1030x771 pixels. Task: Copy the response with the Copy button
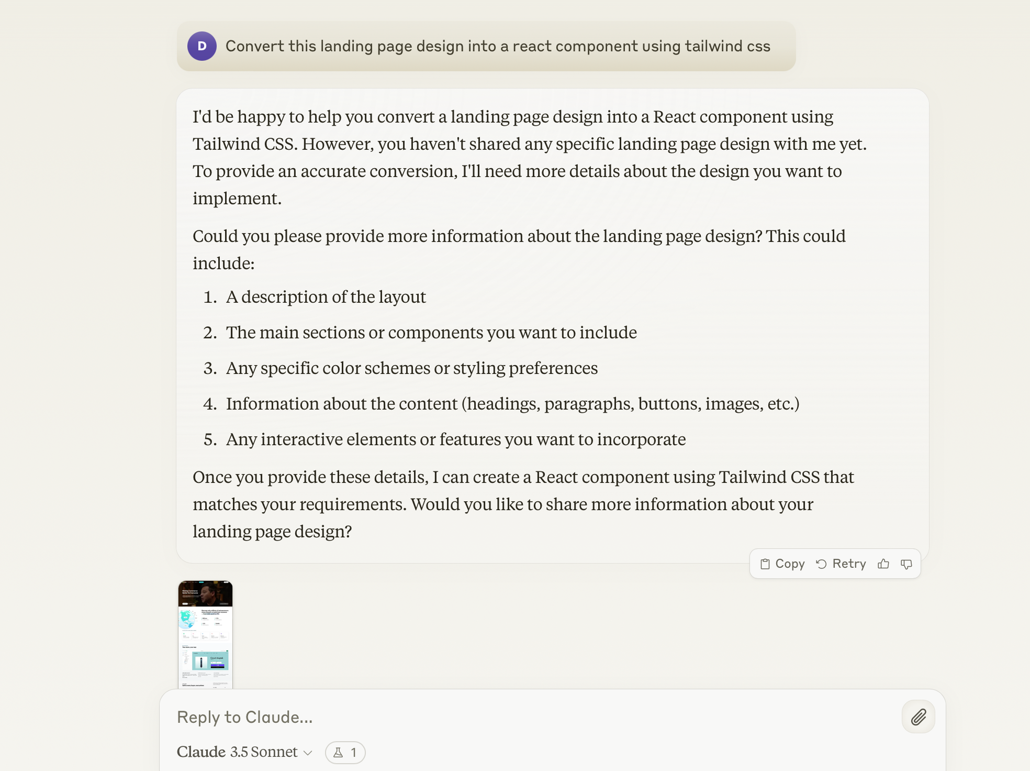pos(782,564)
